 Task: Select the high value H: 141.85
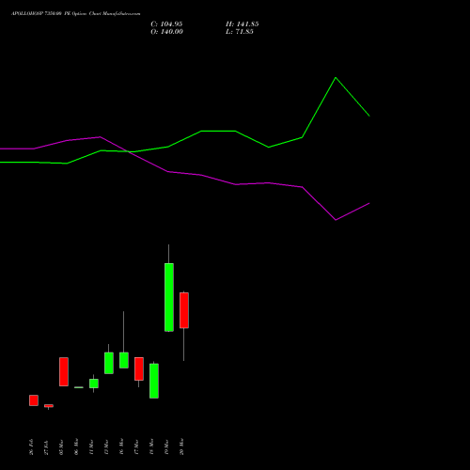pyautogui.click(x=243, y=24)
